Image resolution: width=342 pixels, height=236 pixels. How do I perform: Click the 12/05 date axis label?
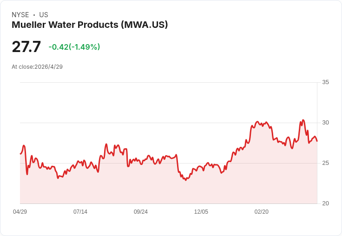[201, 212]
